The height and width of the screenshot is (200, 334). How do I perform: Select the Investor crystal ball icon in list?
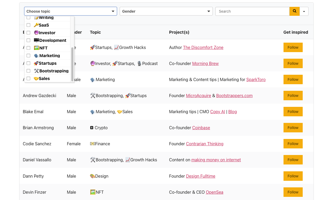pos(36,33)
